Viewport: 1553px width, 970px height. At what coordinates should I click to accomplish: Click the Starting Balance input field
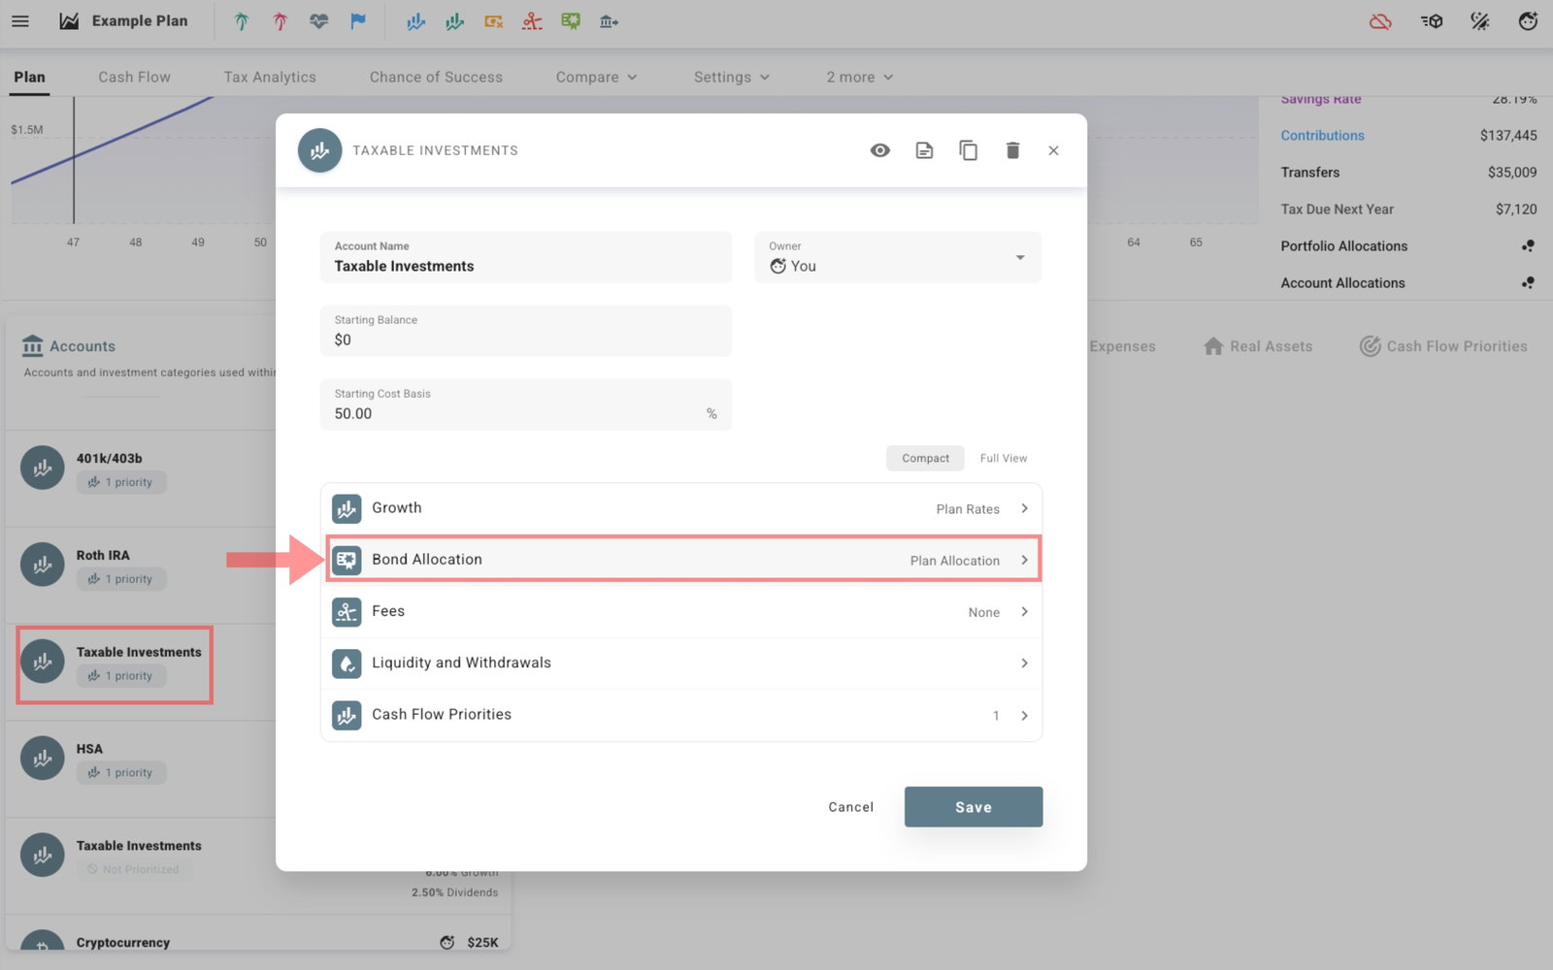coord(525,332)
